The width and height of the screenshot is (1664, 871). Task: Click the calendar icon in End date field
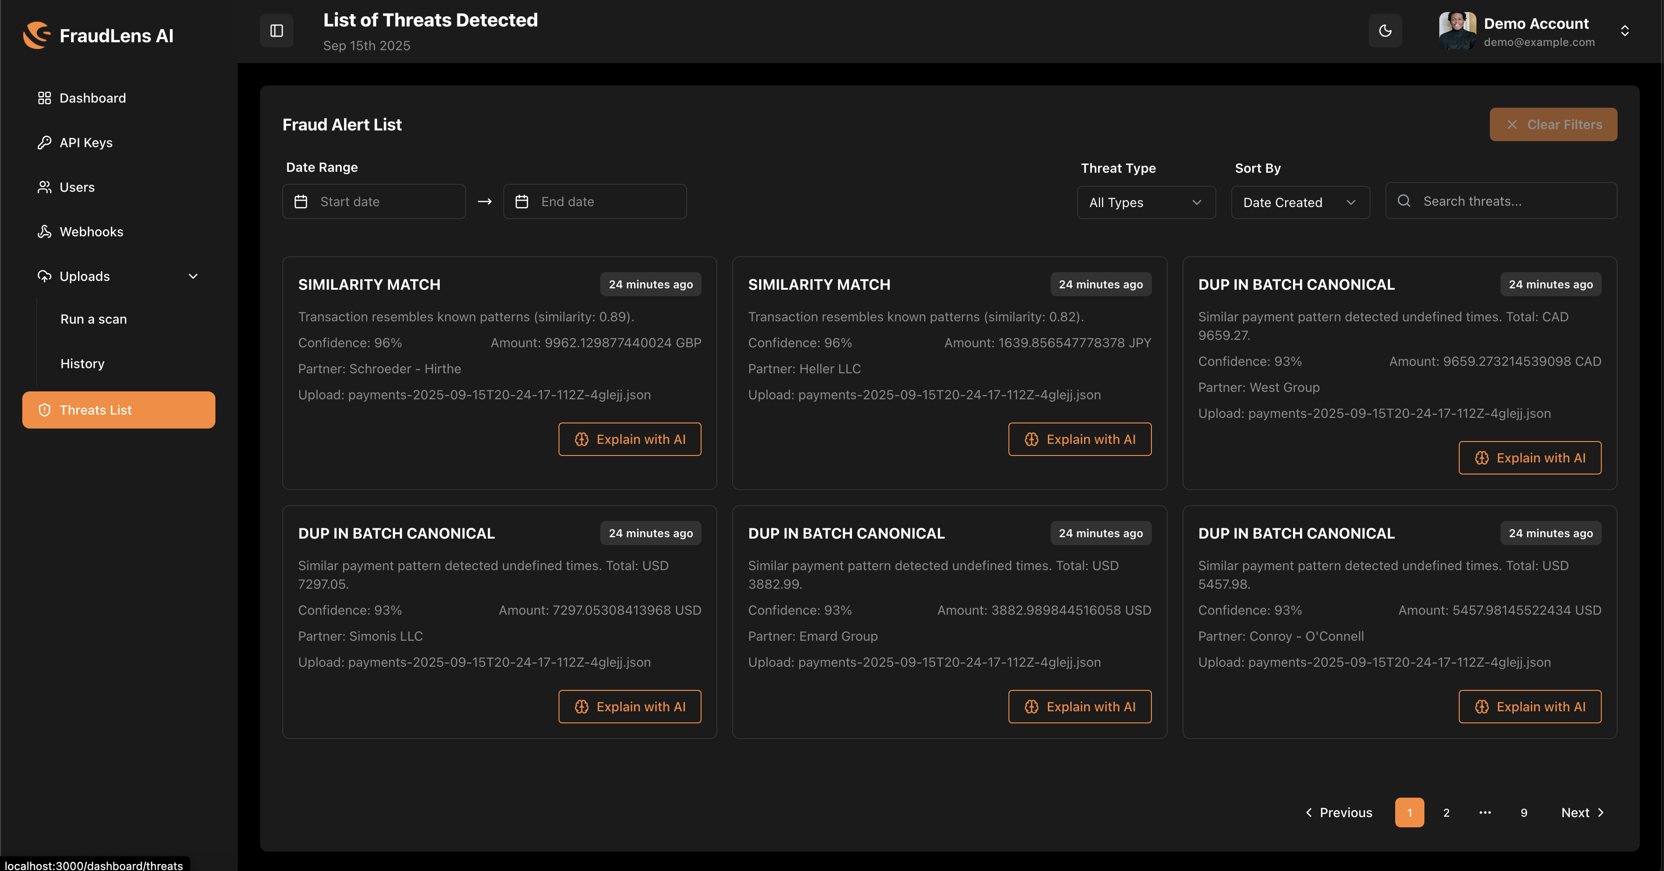521,201
